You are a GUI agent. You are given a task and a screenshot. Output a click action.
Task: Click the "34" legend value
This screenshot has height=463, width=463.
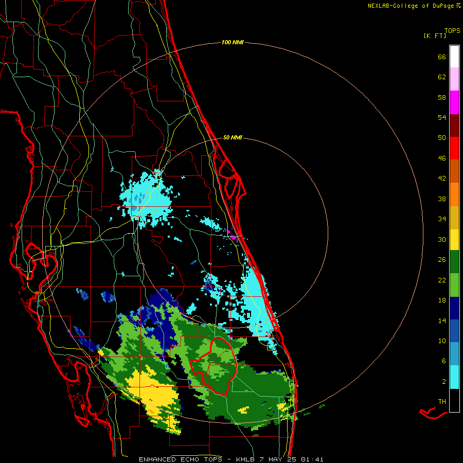(x=442, y=219)
